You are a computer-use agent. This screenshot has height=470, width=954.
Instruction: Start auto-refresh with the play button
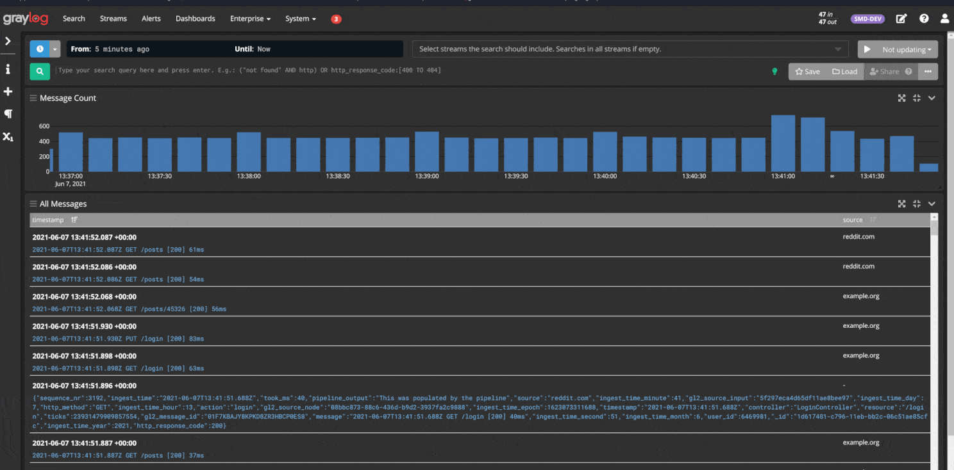tap(867, 49)
